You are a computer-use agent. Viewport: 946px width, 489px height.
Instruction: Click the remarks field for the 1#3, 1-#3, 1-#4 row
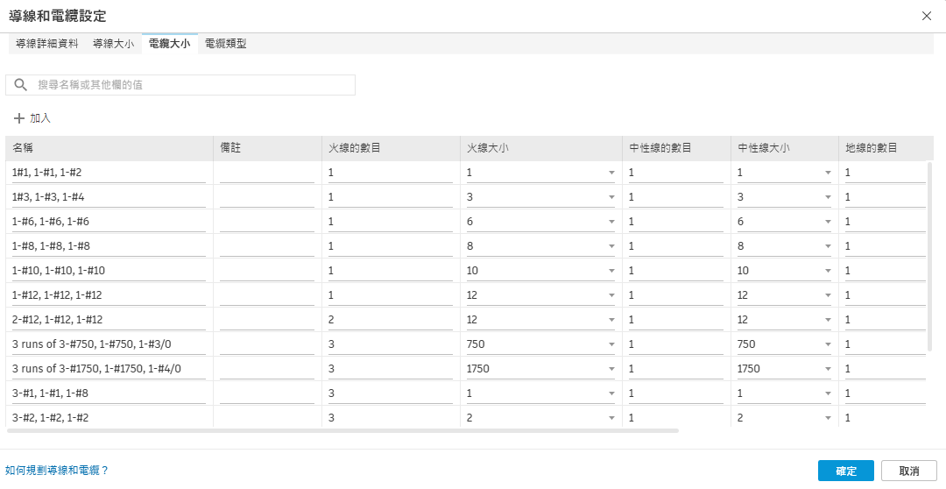coord(267,197)
